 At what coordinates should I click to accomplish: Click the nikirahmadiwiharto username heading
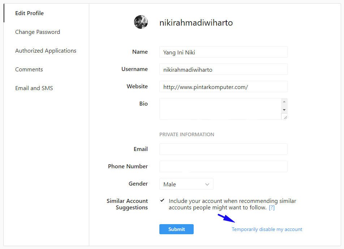point(196,23)
